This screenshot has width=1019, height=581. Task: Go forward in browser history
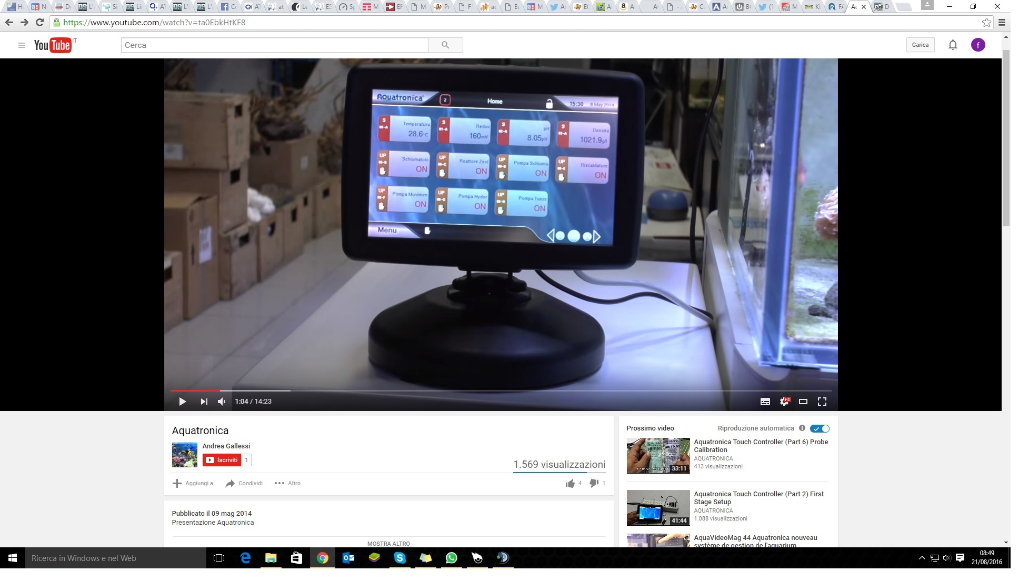24,22
